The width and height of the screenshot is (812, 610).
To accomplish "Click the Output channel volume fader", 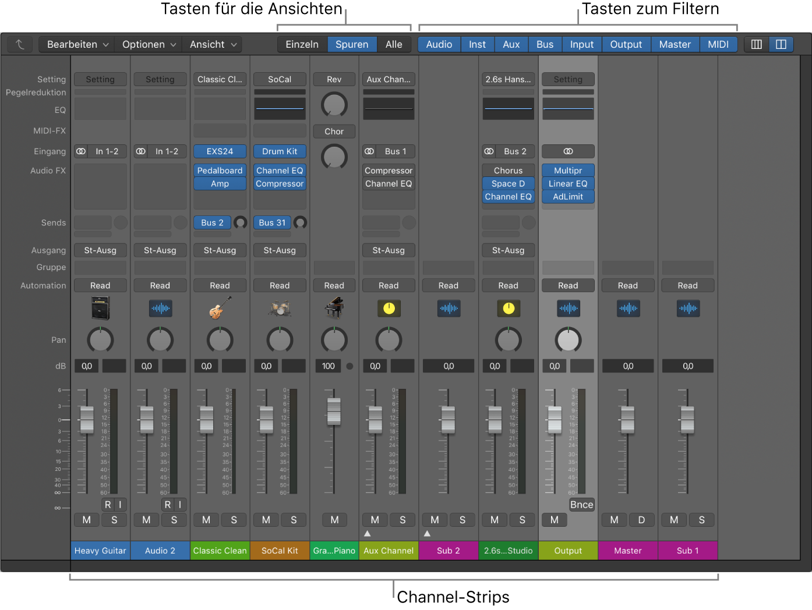I will 555,419.
